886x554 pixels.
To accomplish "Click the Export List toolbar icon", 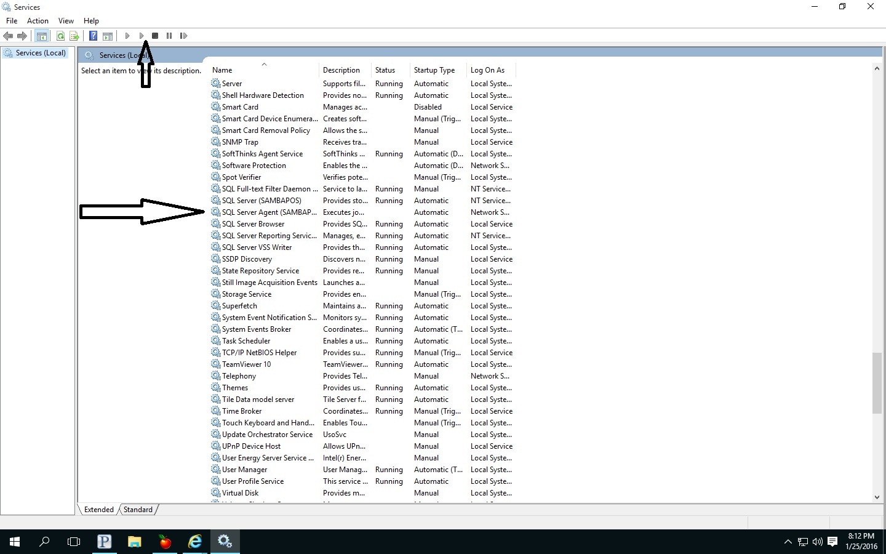I will click(74, 36).
